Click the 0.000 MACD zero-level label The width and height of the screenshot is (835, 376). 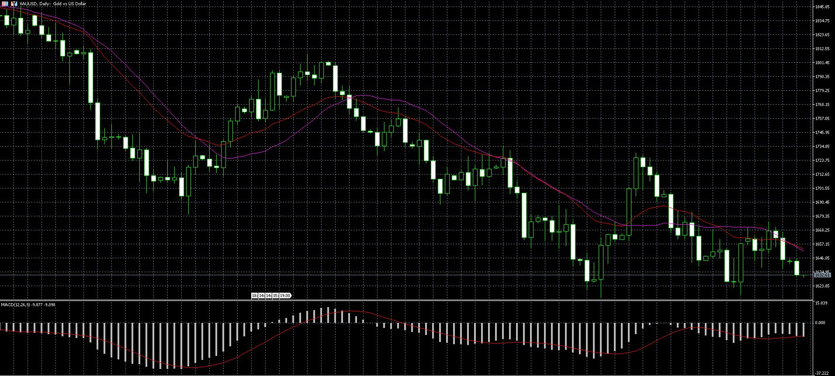pyautogui.click(x=820, y=323)
